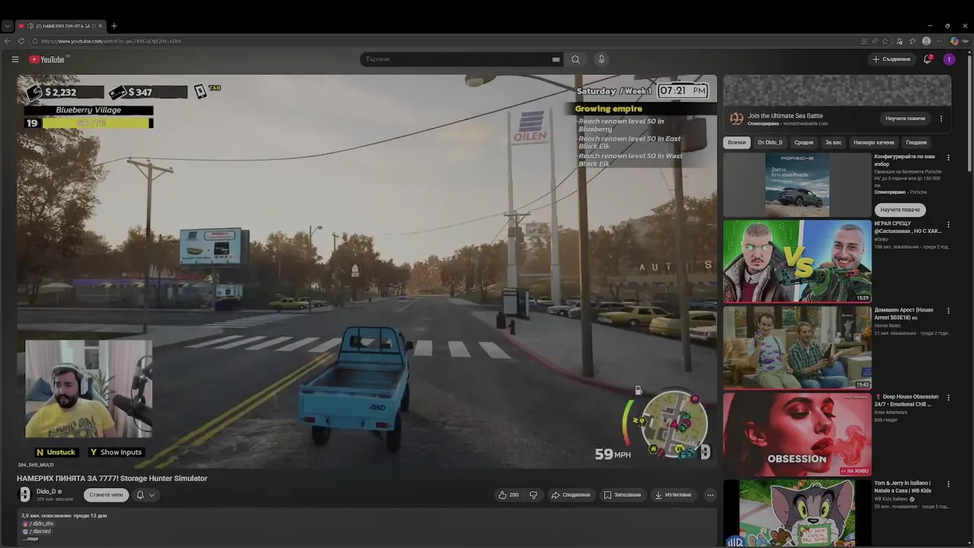Open options for House Arrest video
Screen dimensions: 974x548
pos(948,311)
